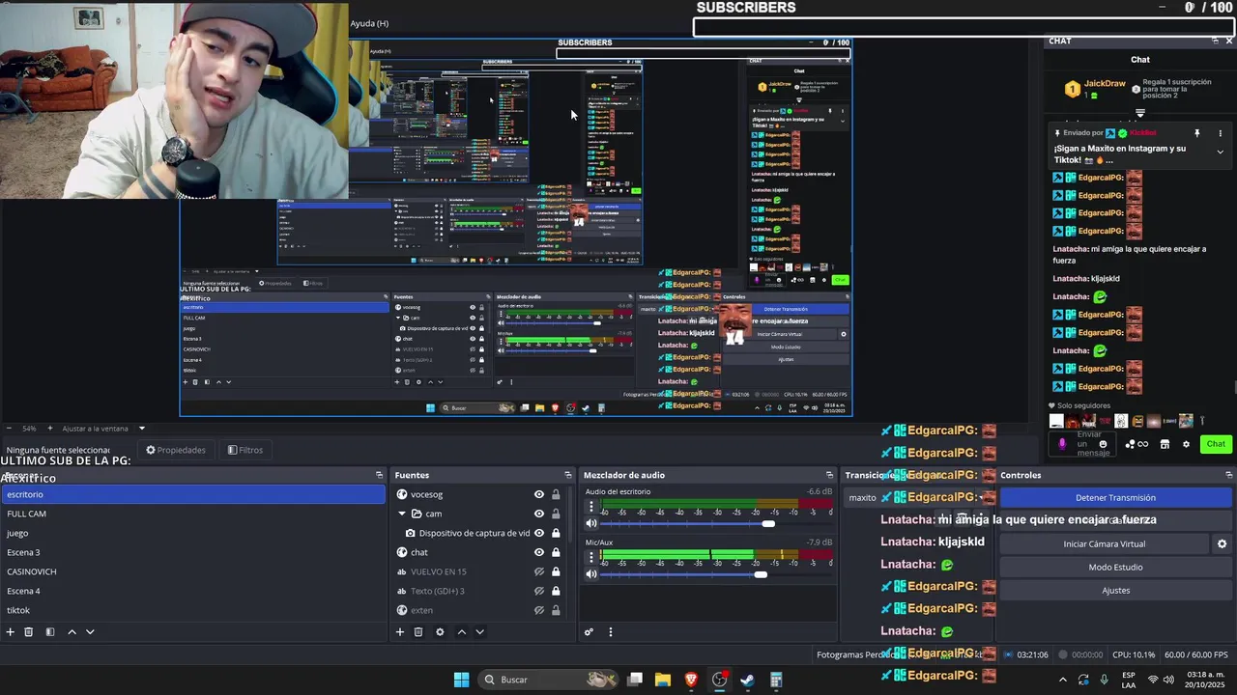
Task: Unlock the chat source
Action: 556,552
